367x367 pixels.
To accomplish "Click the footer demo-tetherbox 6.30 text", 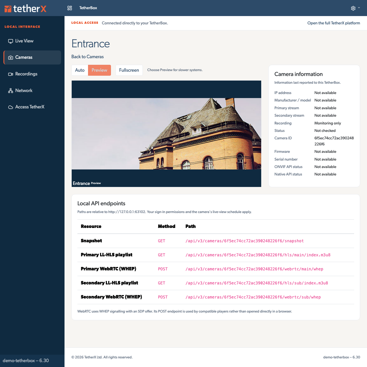I will tap(341, 357).
